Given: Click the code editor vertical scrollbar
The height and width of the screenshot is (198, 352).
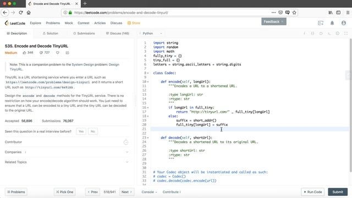Looking at the screenshot, I should pos(350,105).
